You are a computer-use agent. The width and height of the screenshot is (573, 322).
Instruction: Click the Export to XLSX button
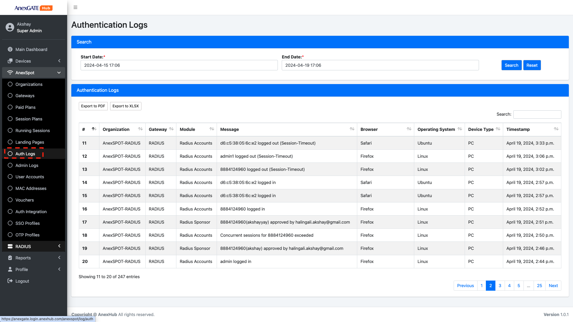point(126,106)
